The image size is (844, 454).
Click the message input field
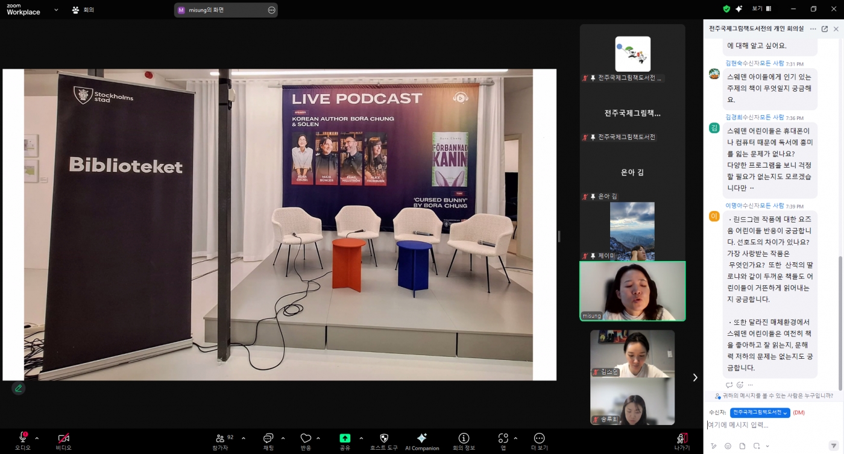click(773, 425)
